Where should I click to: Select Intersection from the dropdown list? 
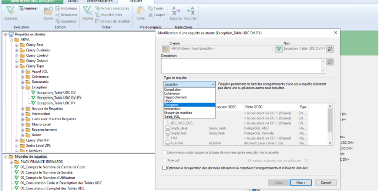point(172,109)
